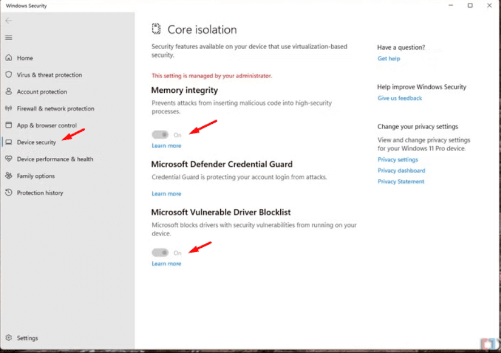Select Family options in sidebar
501x353 pixels.
(x=36, y=176)
